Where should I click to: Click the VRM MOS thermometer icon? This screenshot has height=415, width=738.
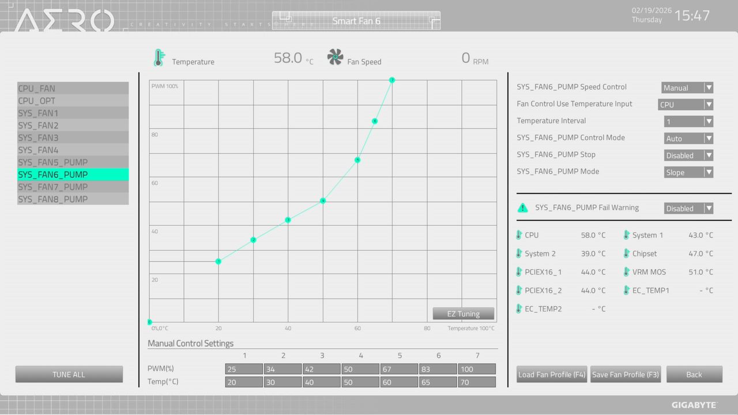(x=626, y=272)
